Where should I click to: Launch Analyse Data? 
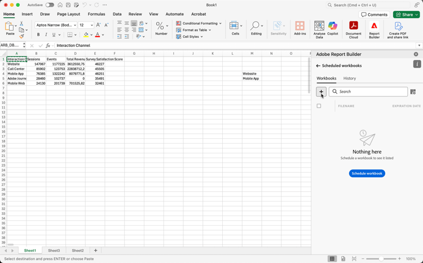click(319, 29)
